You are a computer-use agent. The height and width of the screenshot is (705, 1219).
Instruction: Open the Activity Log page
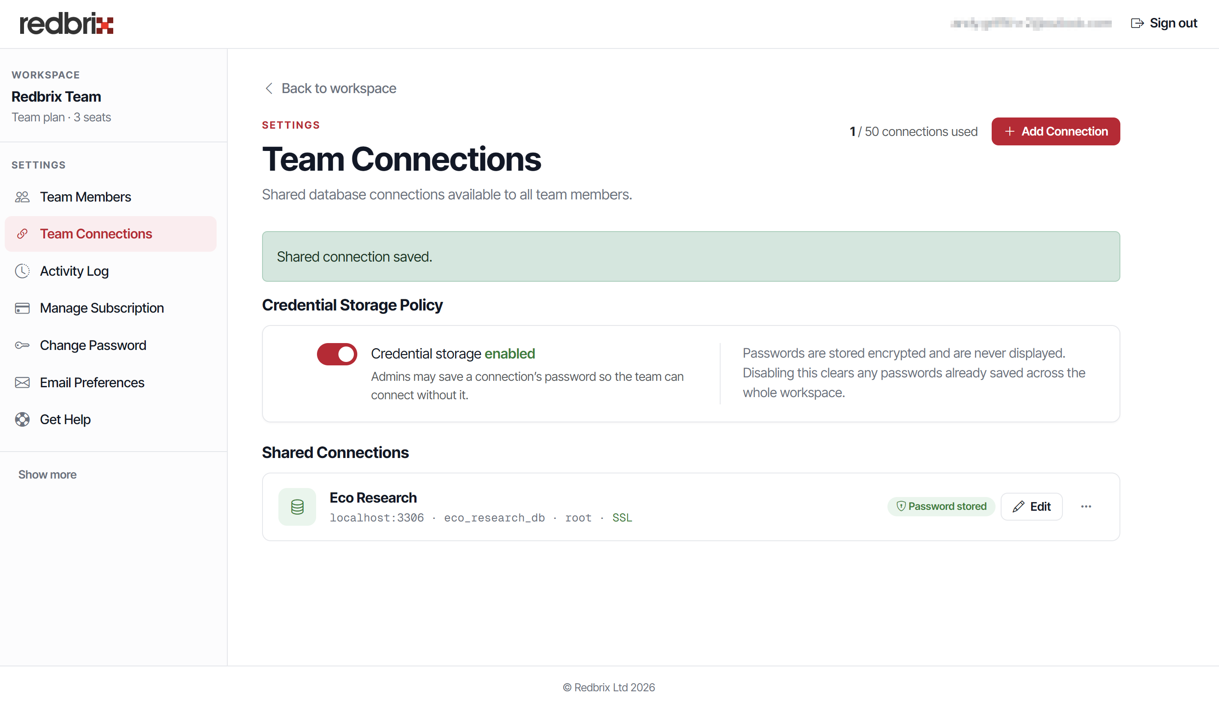pos(111,271)
